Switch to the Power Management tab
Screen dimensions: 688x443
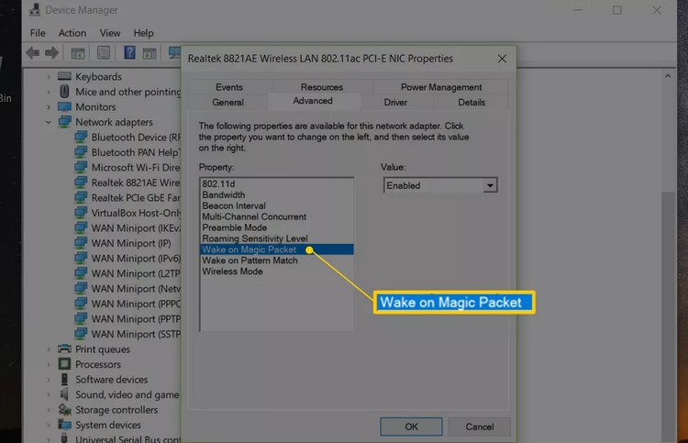click(441, 87)
